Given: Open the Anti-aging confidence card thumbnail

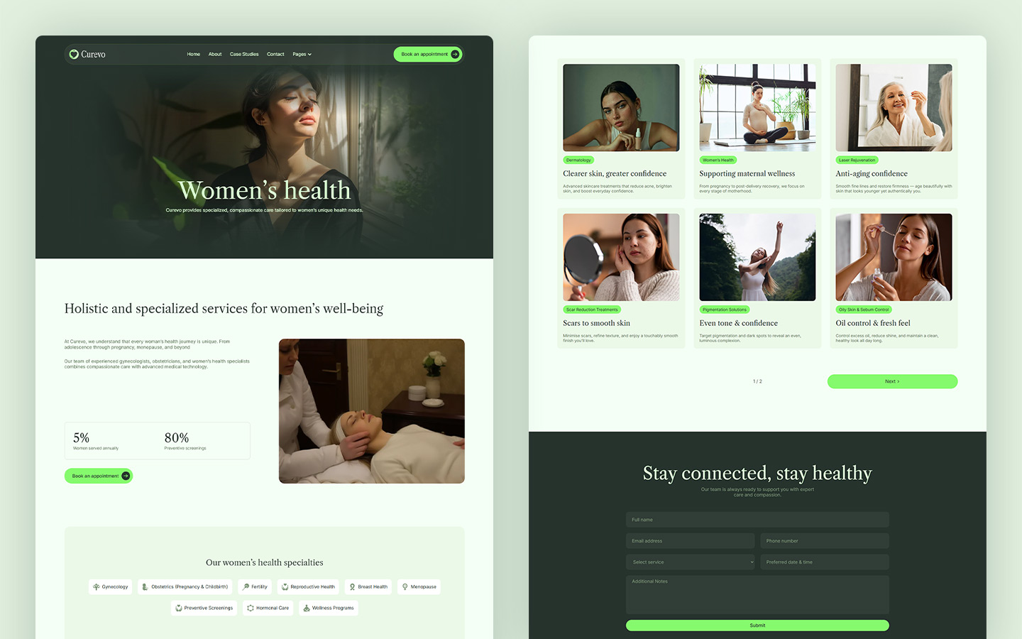Looking at the screenshot, I should pos(894,107).
